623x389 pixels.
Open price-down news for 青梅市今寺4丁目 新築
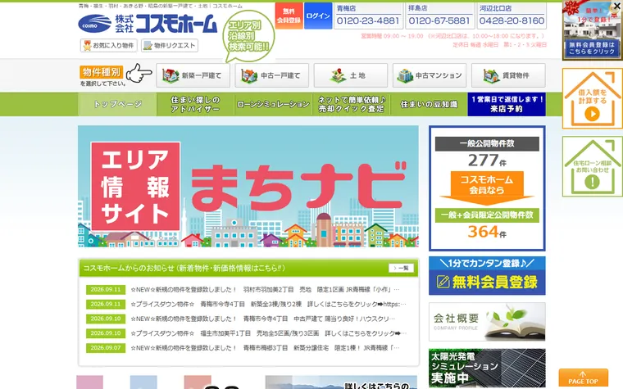click(268, 304)
